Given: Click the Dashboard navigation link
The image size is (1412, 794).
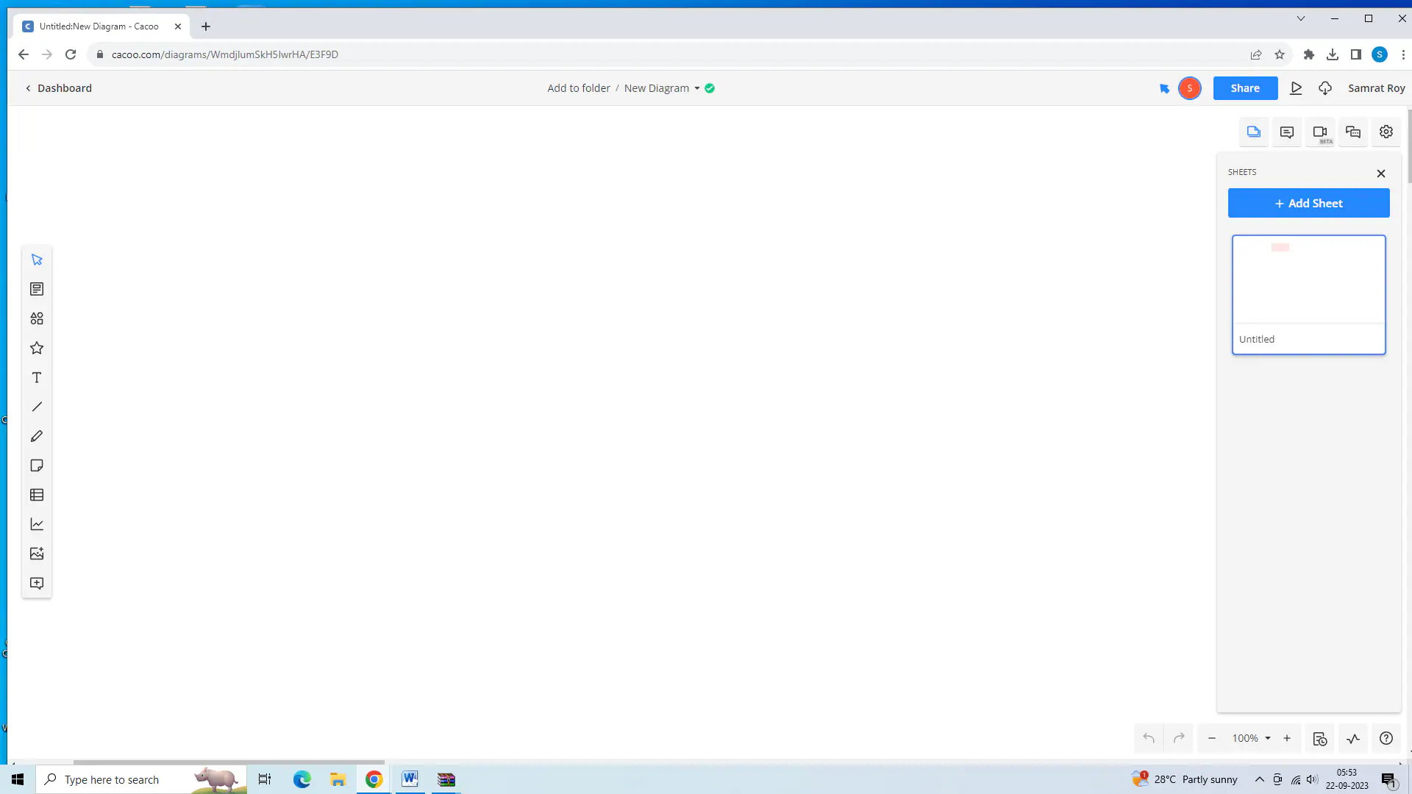Looking at the screenshot, I should (59, 87).
